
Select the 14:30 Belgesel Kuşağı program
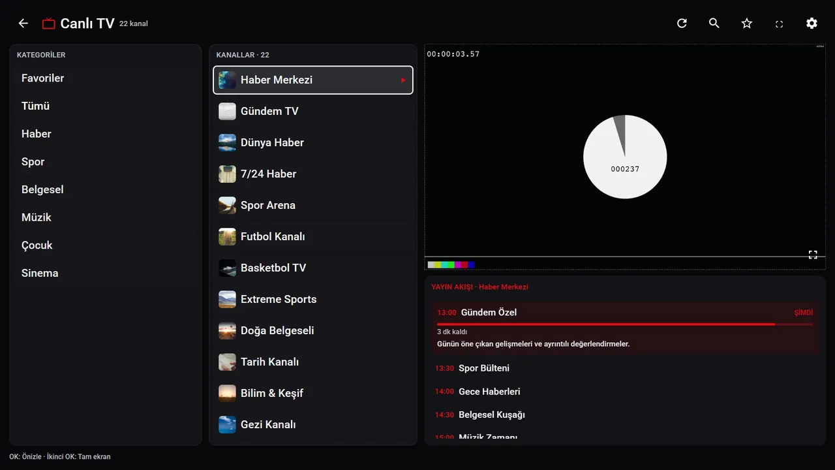coord(625,415)
